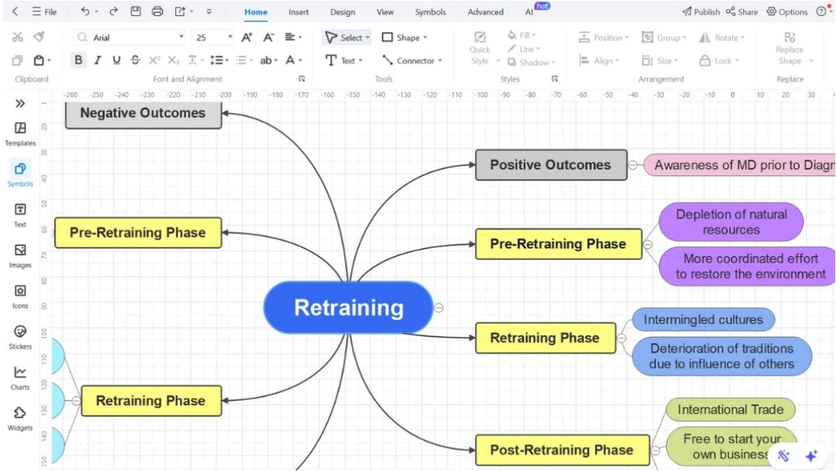Open the Charts sidebar panel
This screenshot has width=836, height=471.
click(x=21, y=378)
